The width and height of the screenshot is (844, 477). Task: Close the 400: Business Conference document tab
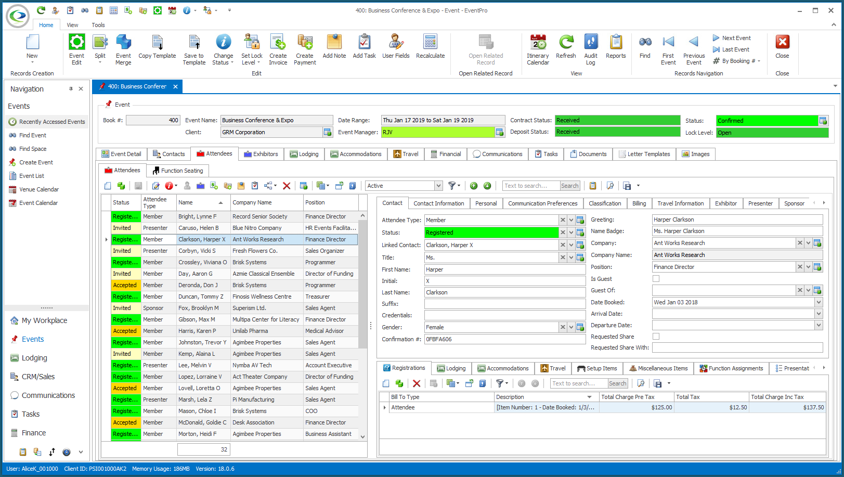176,86
